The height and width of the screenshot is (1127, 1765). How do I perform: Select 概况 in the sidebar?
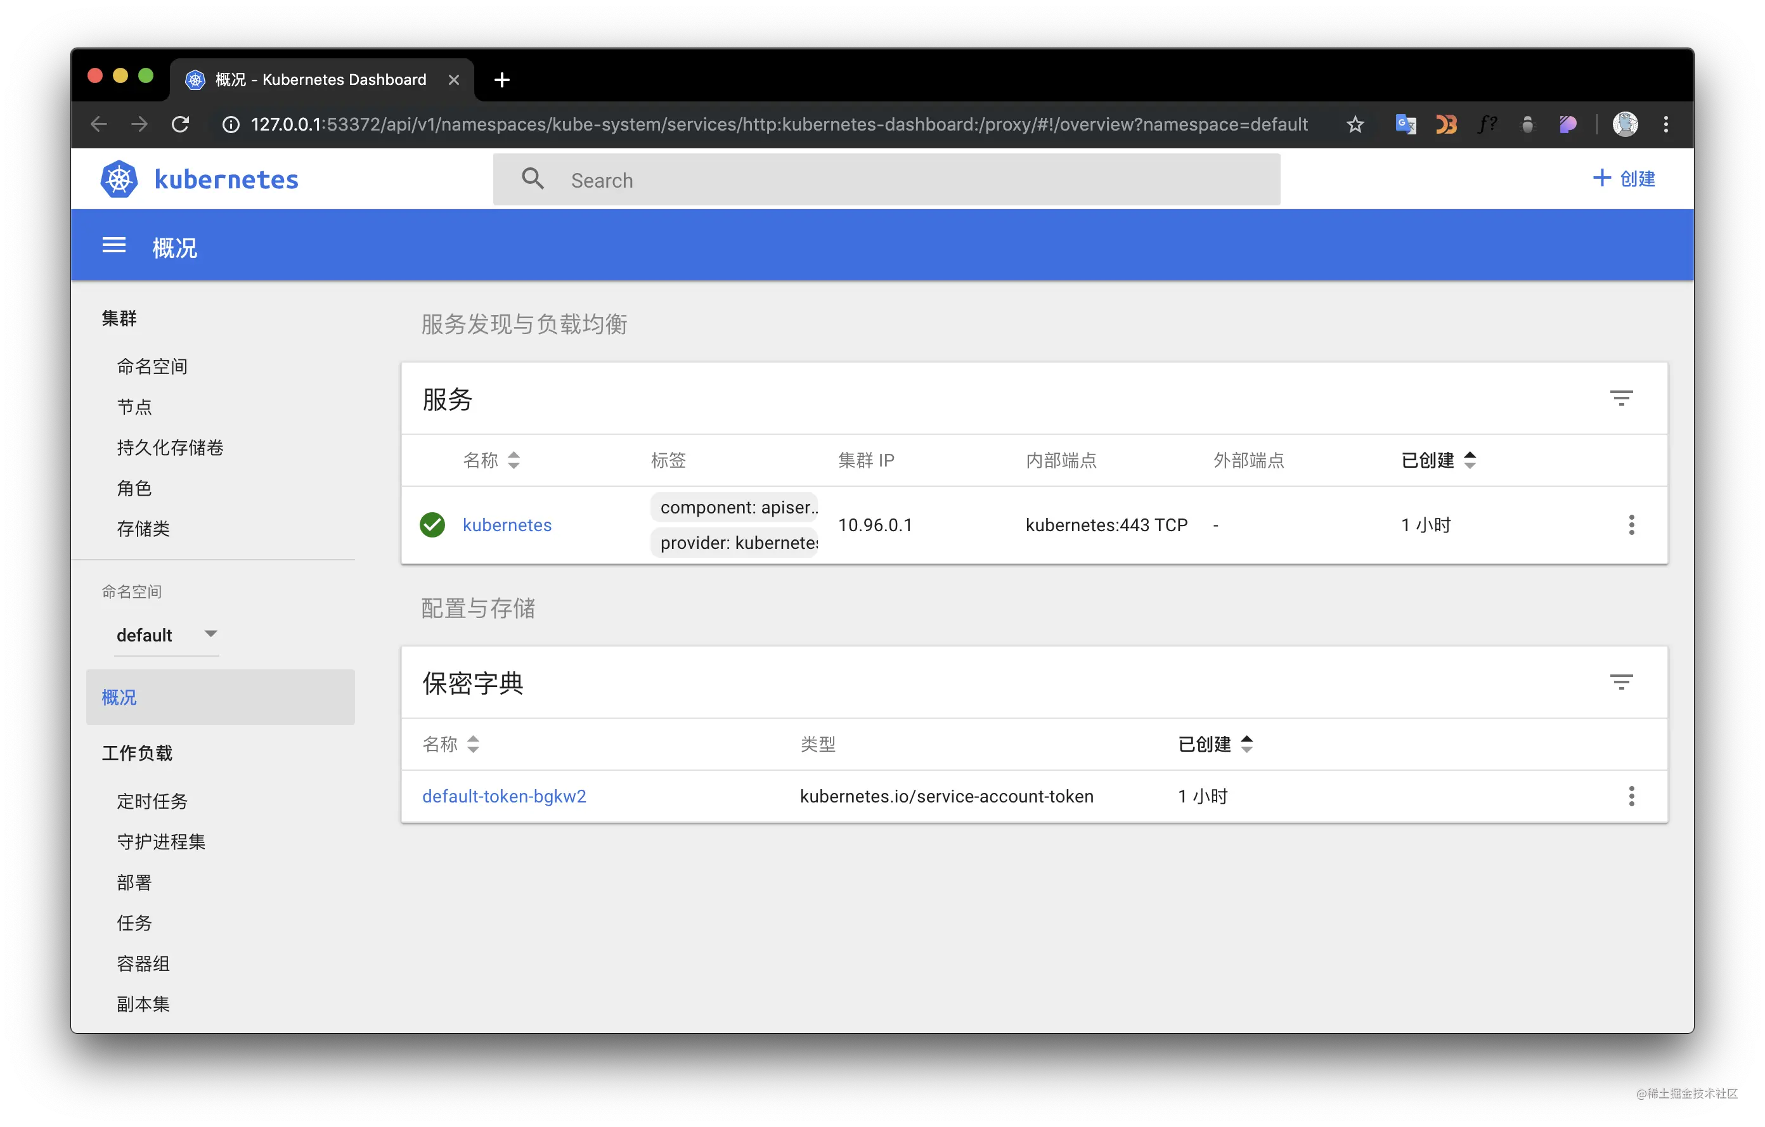220,697
